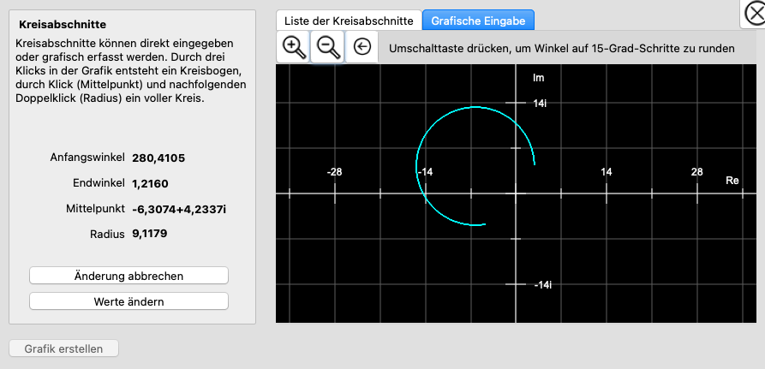Click the zoom in magnifier icon

pyautogui.click(x=293, y=47)
